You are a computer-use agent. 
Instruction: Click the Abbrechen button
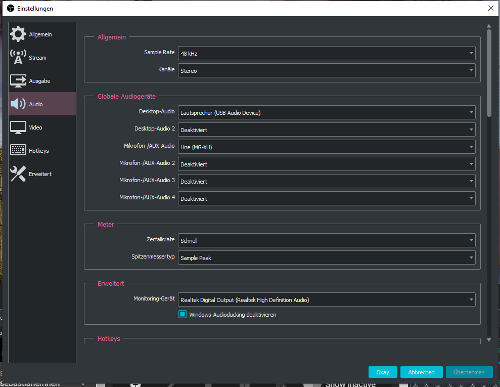[x=421, y=372]
